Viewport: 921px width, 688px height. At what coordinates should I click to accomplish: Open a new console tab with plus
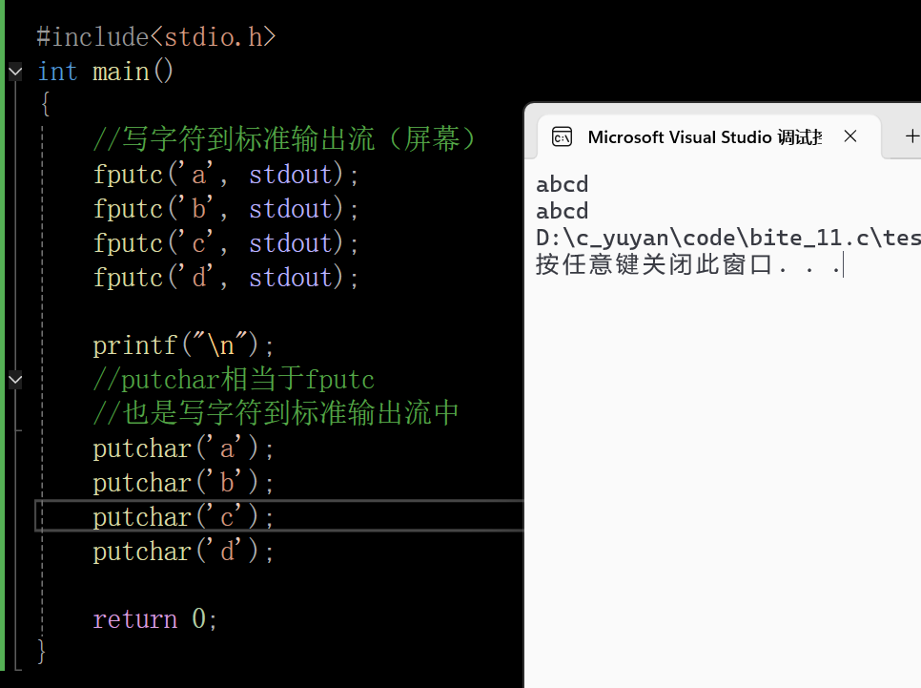click(x=911, y=136)
